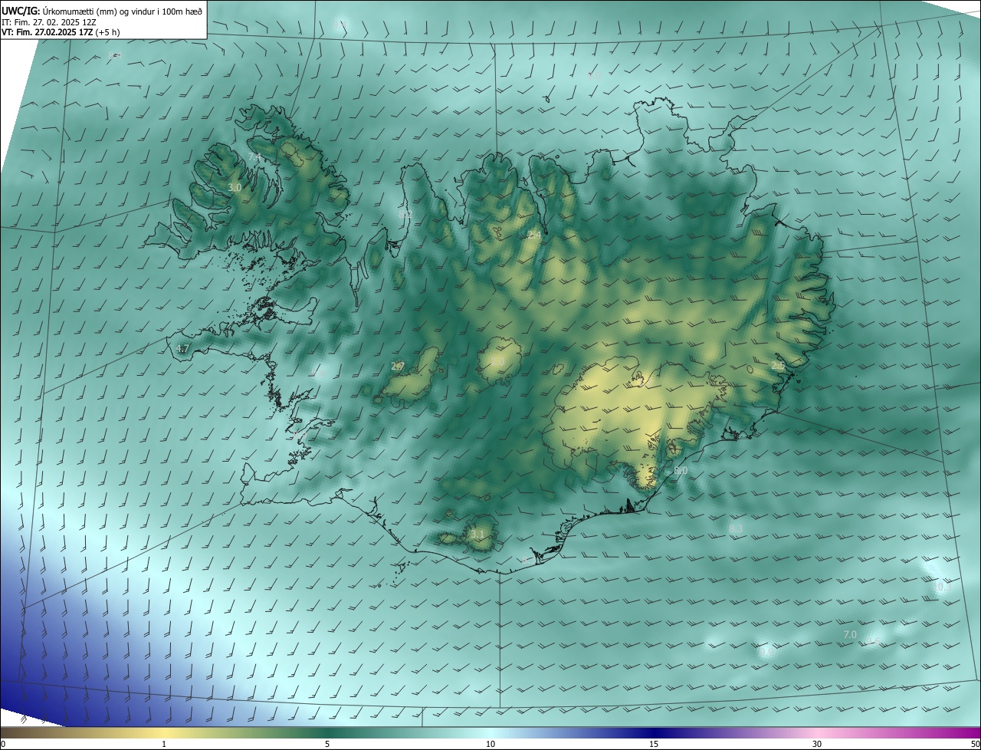Click the map title 'Úrkomumætti (mm) og vindur í 100m hæð'
Viewport: 981px width, 750px height.
click(123, 11)
